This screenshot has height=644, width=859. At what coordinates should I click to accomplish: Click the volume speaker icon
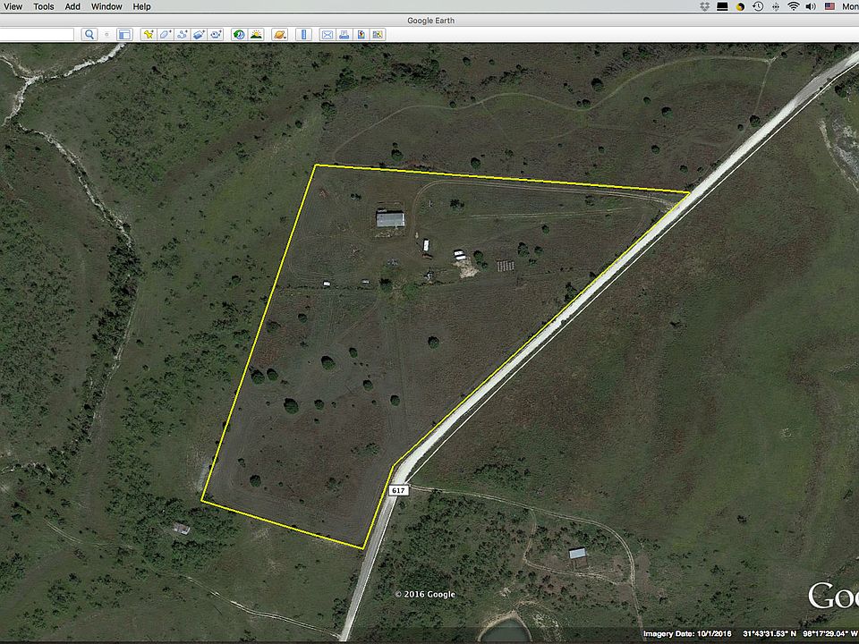[811, 6]
